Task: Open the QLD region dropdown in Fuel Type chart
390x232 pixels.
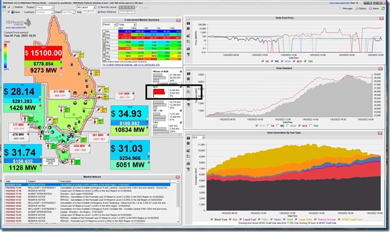Action: click(199, 137)
